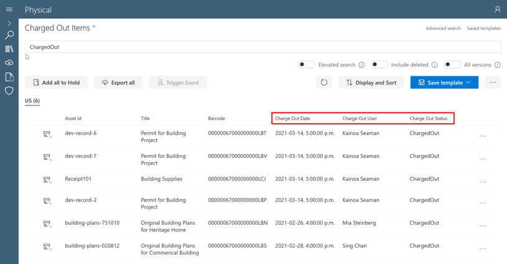The image size is (507, 264).
Task: Click the Add all to Hold button
Action: [x=56, y=83]
